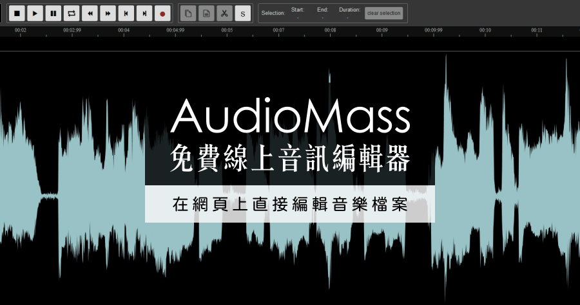Click the 00:04 timeline marker
This screenshot has height=305, width=580.
pyautogui.click(x=124, y=30)
